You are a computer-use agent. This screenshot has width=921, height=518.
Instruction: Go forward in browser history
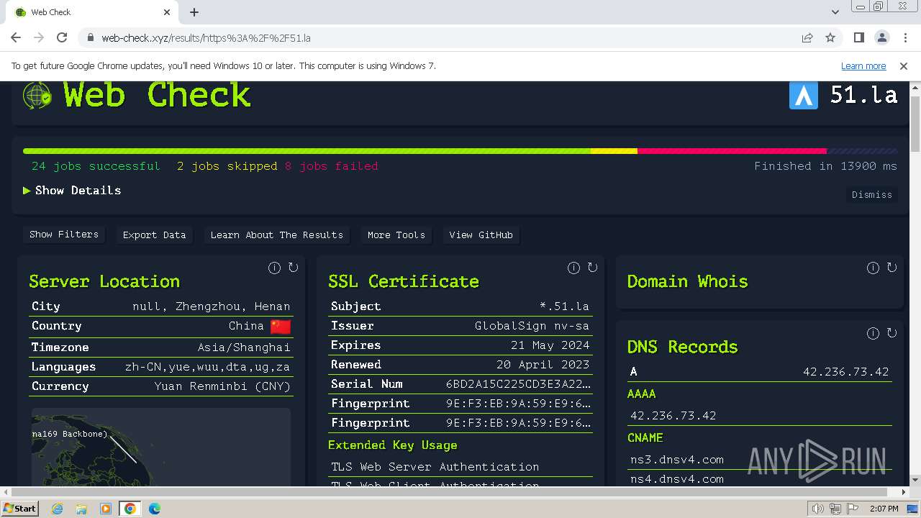(x=39, y=37)
